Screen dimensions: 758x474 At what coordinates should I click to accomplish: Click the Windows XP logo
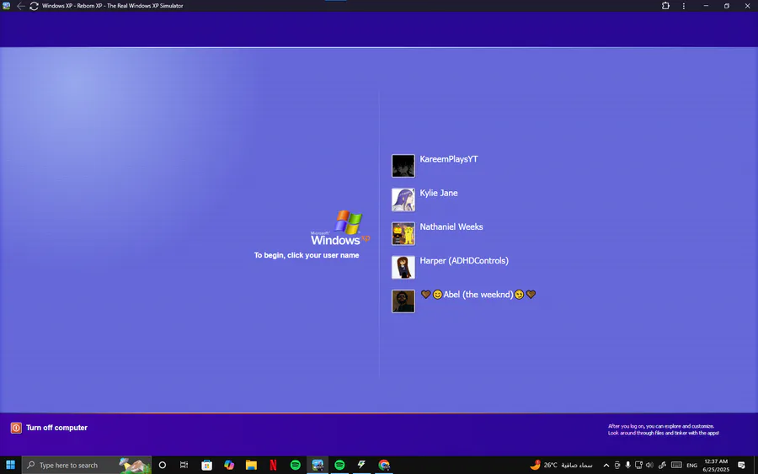pos(340,227)
